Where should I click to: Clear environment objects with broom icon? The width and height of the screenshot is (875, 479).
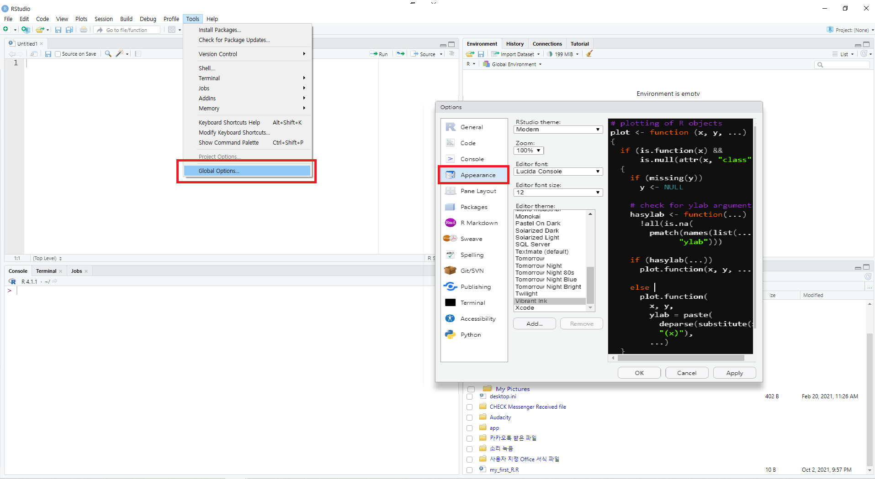[589, 54]
